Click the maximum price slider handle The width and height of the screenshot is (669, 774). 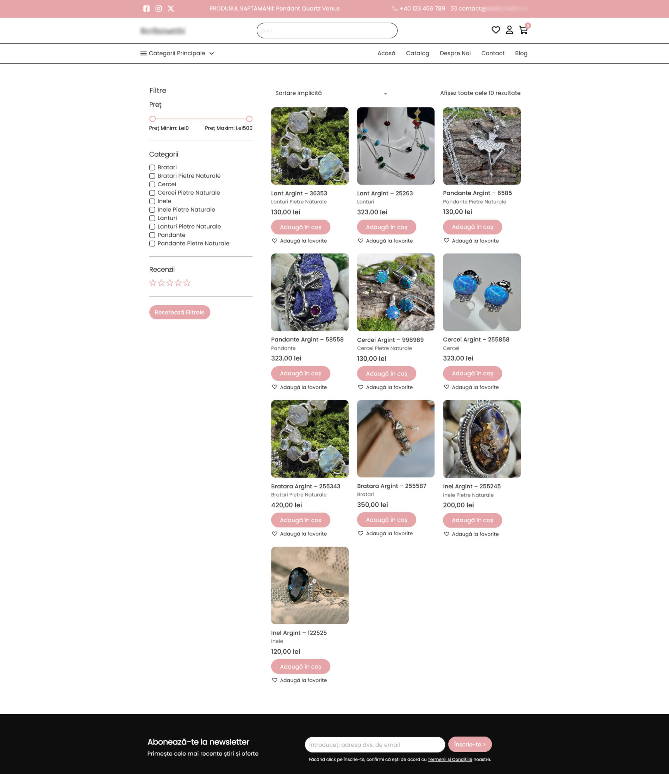pos(249,119)
